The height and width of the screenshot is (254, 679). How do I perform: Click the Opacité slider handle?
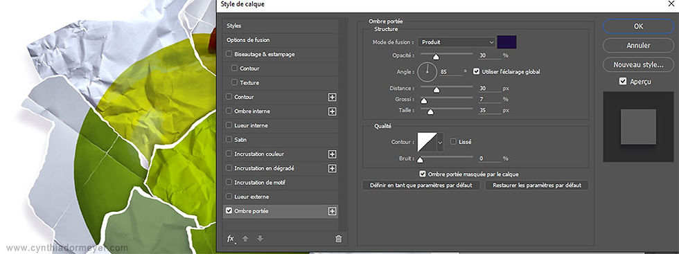(436, 57)
